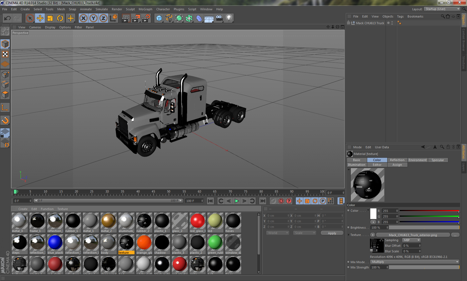Viewport: 467px width, 281px height.
Task: Switch to Polygons mode
Action: point(5,95)
